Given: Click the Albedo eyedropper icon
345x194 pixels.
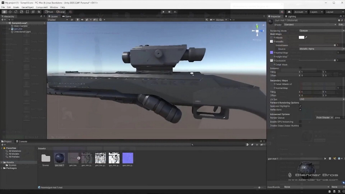Looking at the screenshot, I should click(306, 37).
